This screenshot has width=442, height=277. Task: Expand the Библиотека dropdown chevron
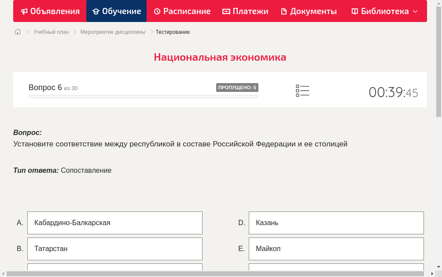coord(416,12)
